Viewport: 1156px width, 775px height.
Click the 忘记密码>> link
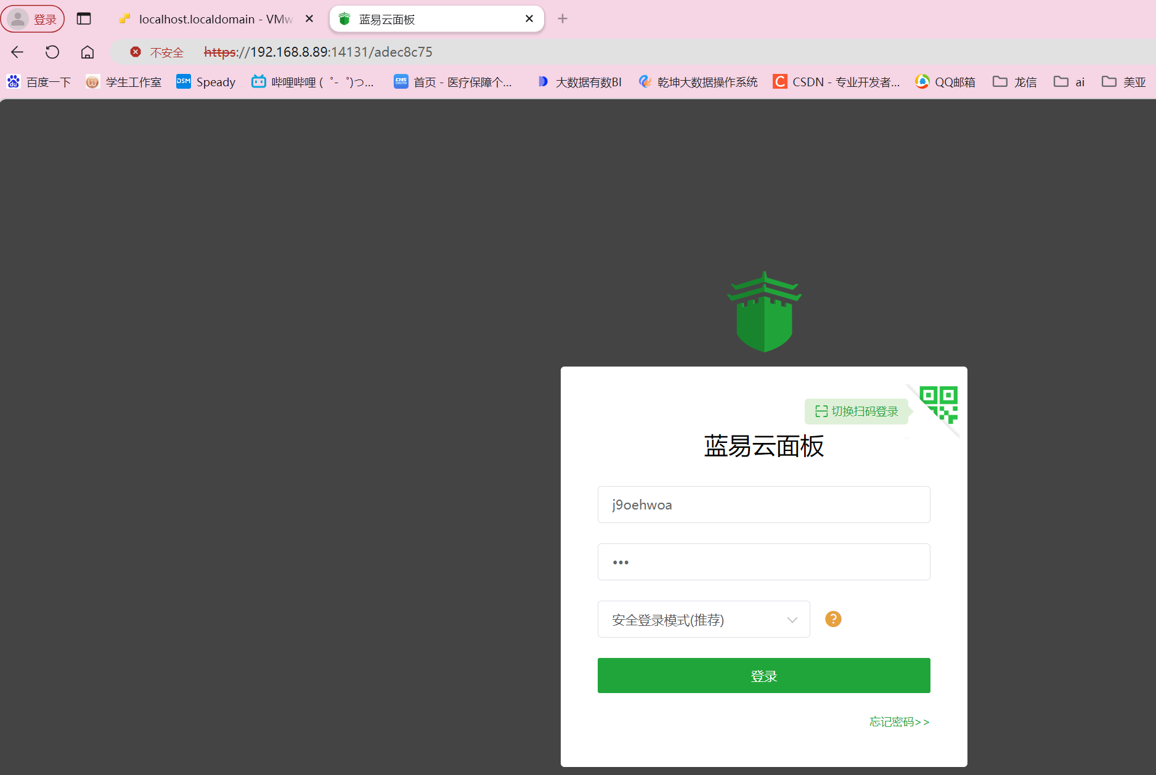[900, 721]
